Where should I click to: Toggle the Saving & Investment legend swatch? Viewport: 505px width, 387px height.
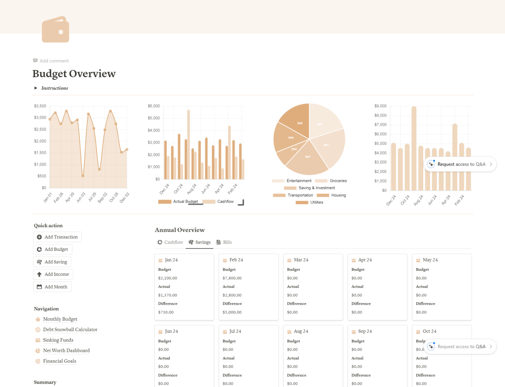click(x=290, y=188)
